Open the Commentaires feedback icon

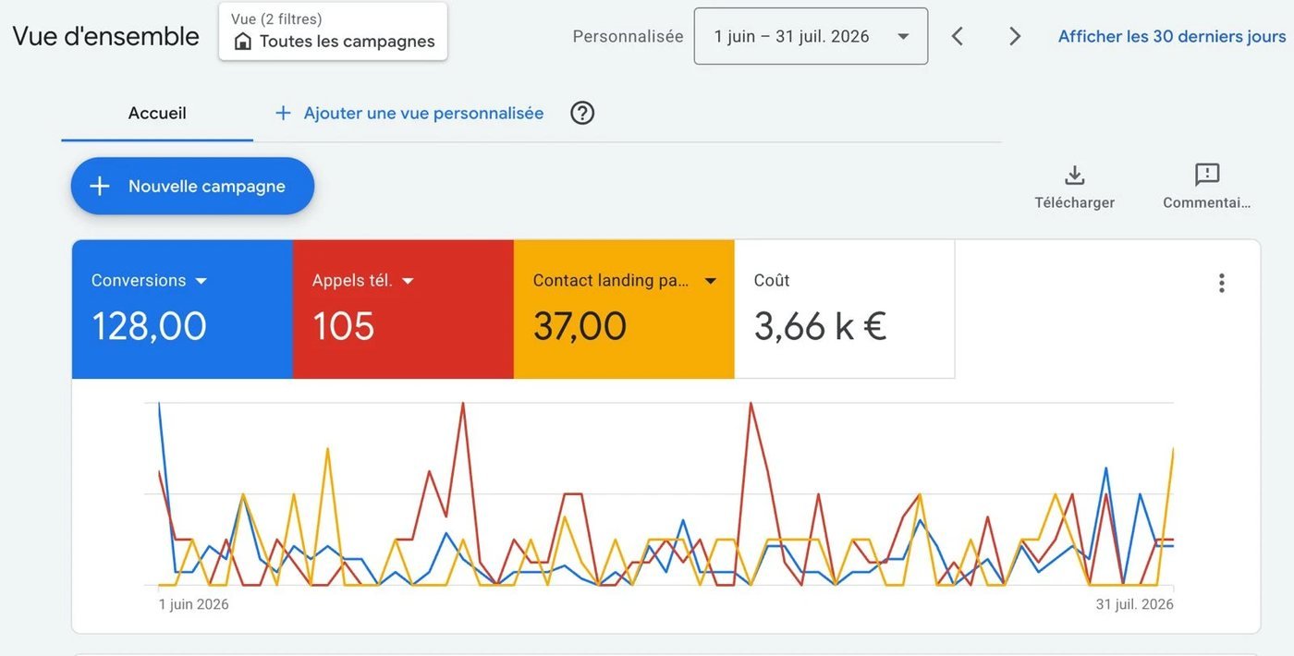[1207, 175]
